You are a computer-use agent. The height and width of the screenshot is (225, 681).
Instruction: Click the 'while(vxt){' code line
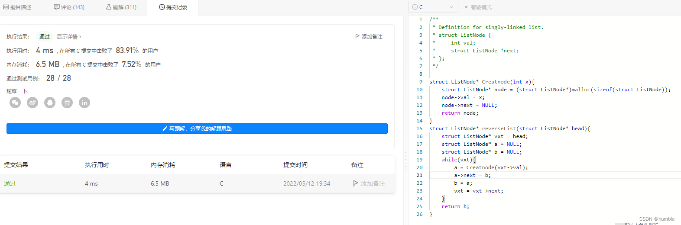tap(458, 160)
